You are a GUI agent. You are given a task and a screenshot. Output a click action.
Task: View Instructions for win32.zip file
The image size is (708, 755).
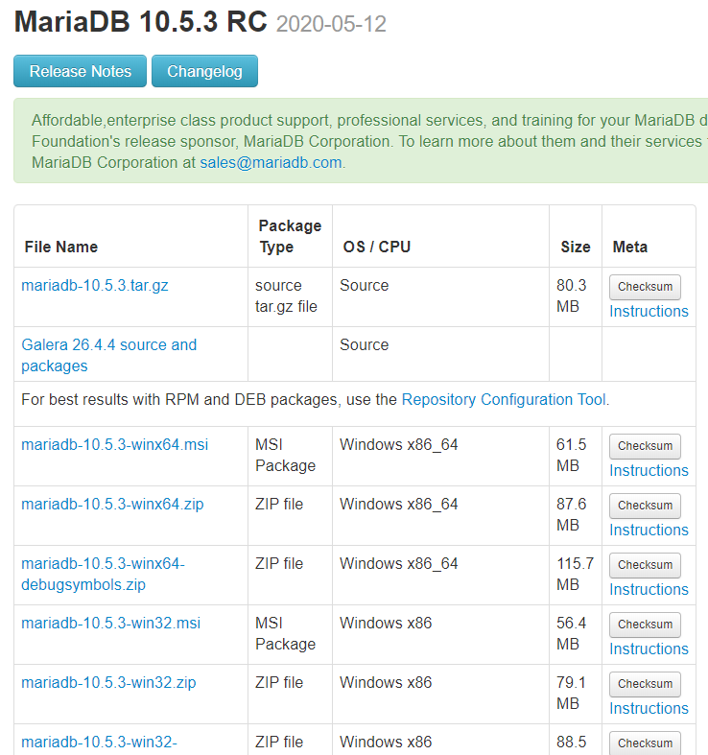649,708
